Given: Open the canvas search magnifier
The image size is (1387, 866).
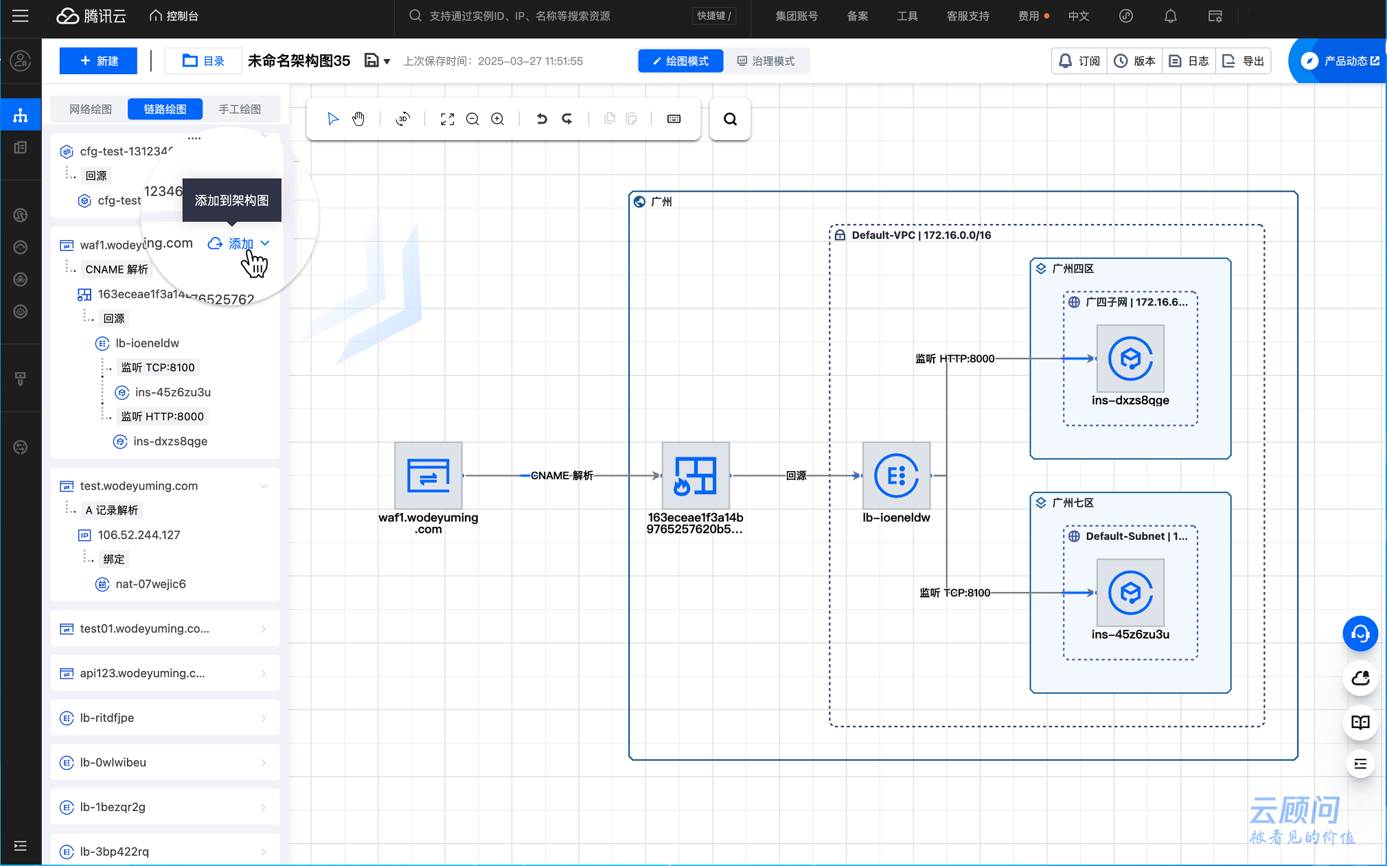Looking at the screenshot, I should (730, 119).
